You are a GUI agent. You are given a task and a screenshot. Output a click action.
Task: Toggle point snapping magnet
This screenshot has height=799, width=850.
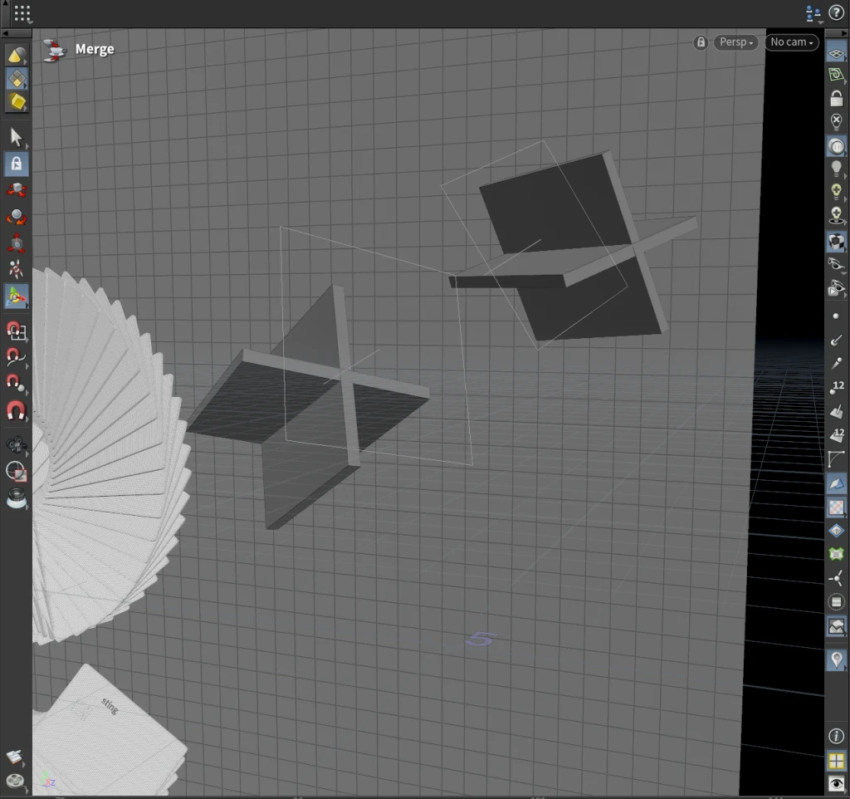17,384
